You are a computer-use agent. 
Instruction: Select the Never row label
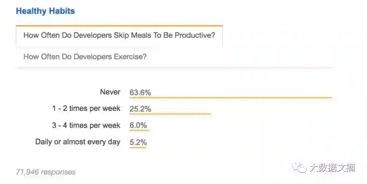tap(110, 92)
